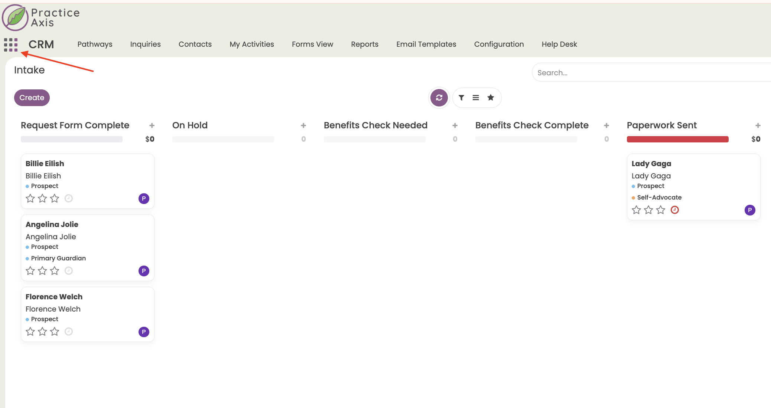771x408 pixels.
Task: Open the Filters funnel icon
Action: coord(461,98)
